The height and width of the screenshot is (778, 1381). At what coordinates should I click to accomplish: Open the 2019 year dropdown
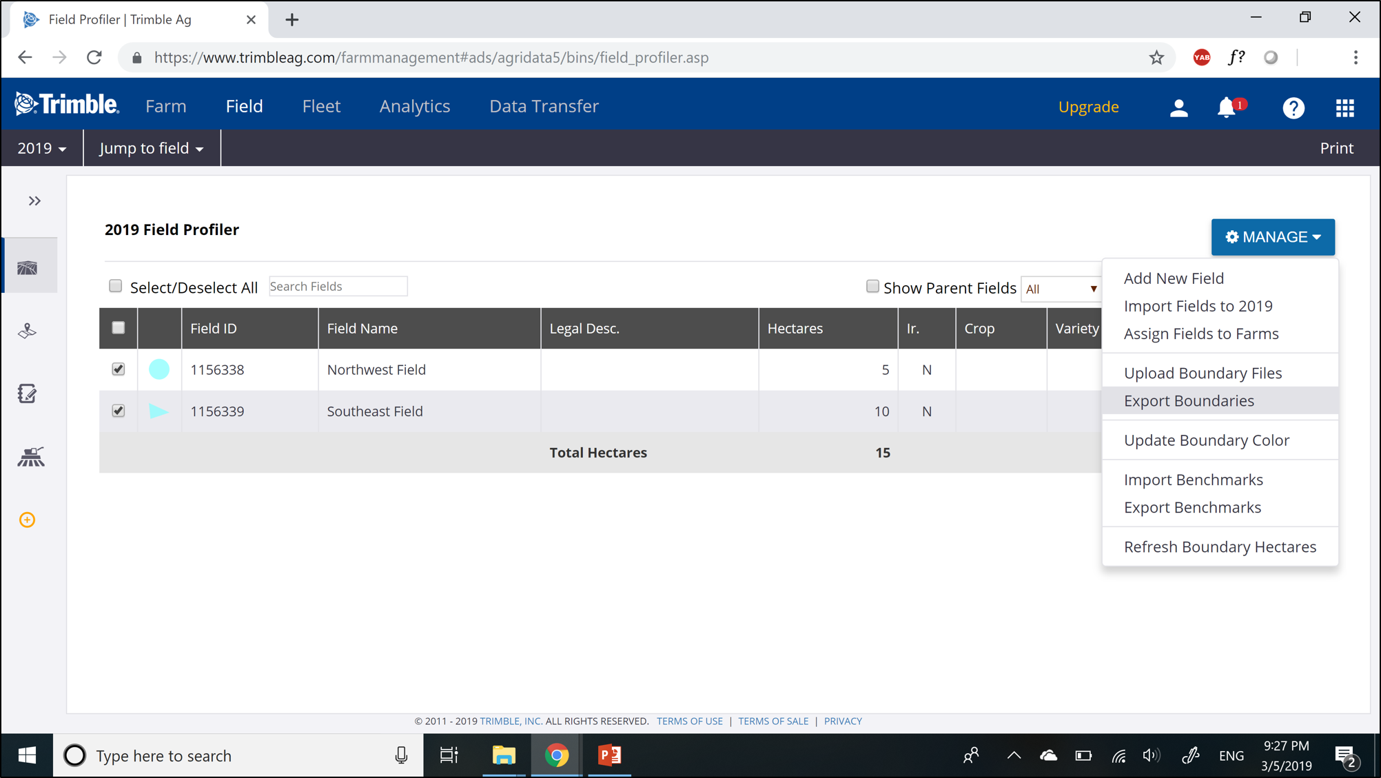41,148
